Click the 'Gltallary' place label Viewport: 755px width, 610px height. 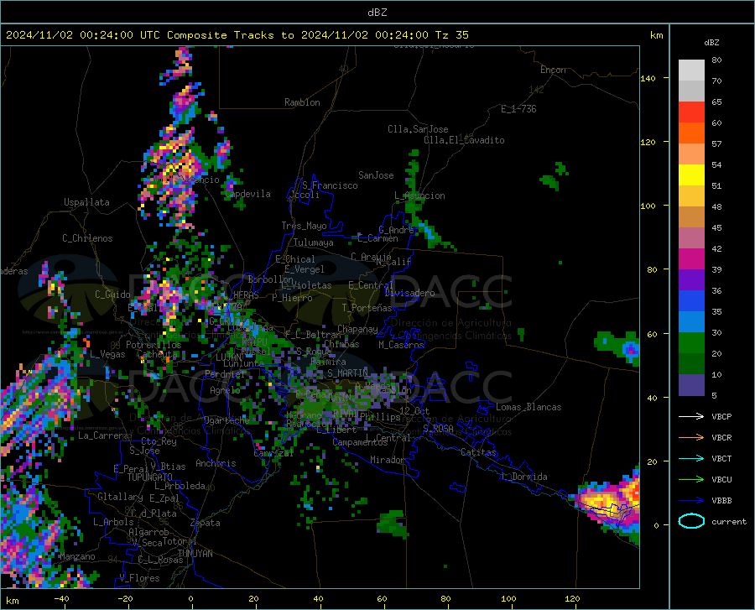pos(120,497)
